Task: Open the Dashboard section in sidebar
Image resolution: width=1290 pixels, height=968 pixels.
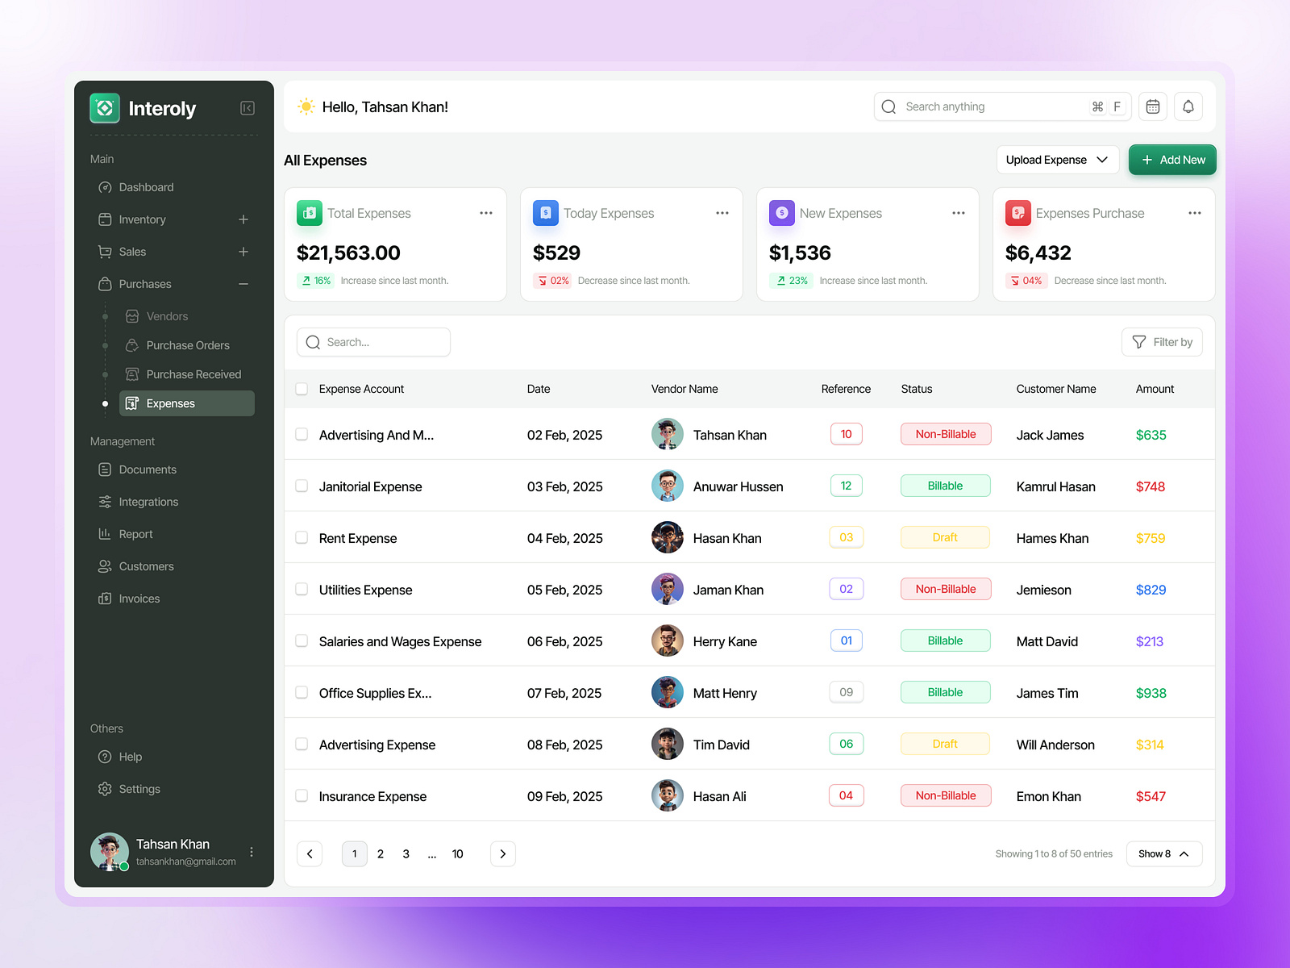Action: [x=146, y=187]
